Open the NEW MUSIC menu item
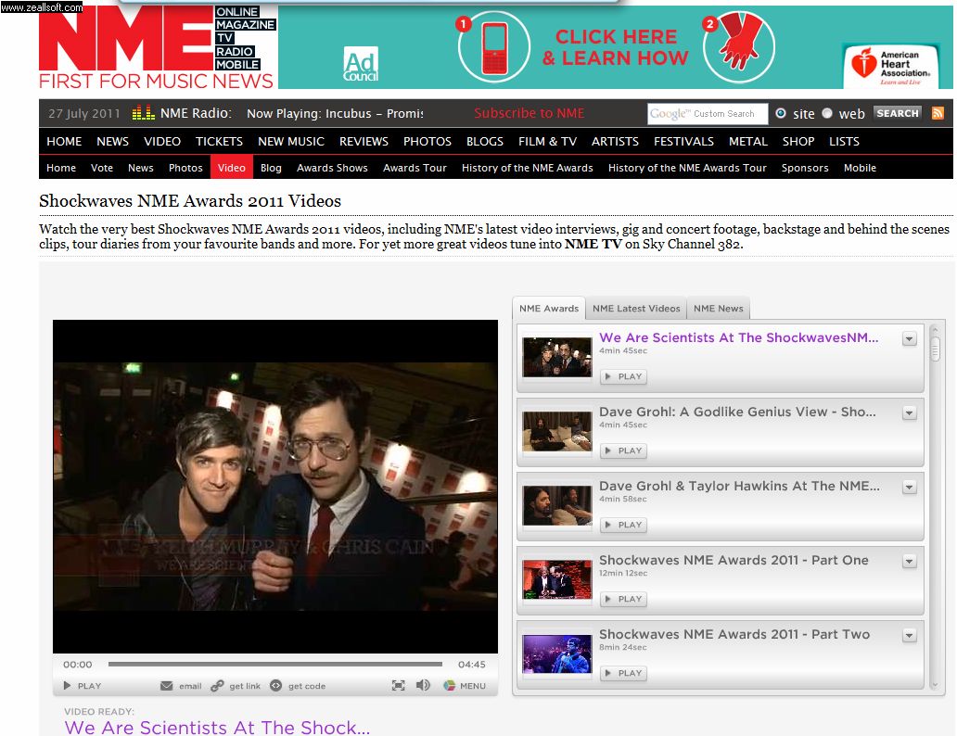957x736 pixels. 291,142
